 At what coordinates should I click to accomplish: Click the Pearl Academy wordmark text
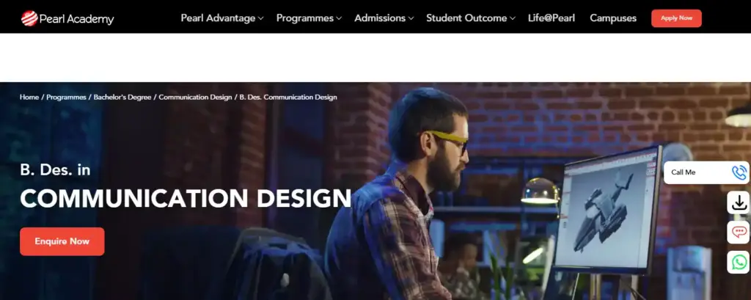(x=76, y=19)
